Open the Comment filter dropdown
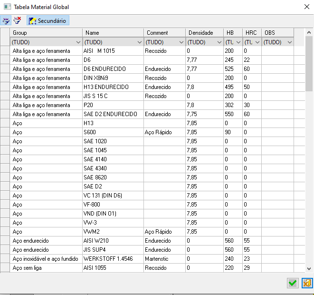Viewport: 314px width, 295px height. (181, 42)
